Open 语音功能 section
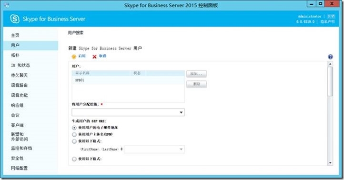Image resolution: width=344 pixels, height=180 pixels. (20, 95)
